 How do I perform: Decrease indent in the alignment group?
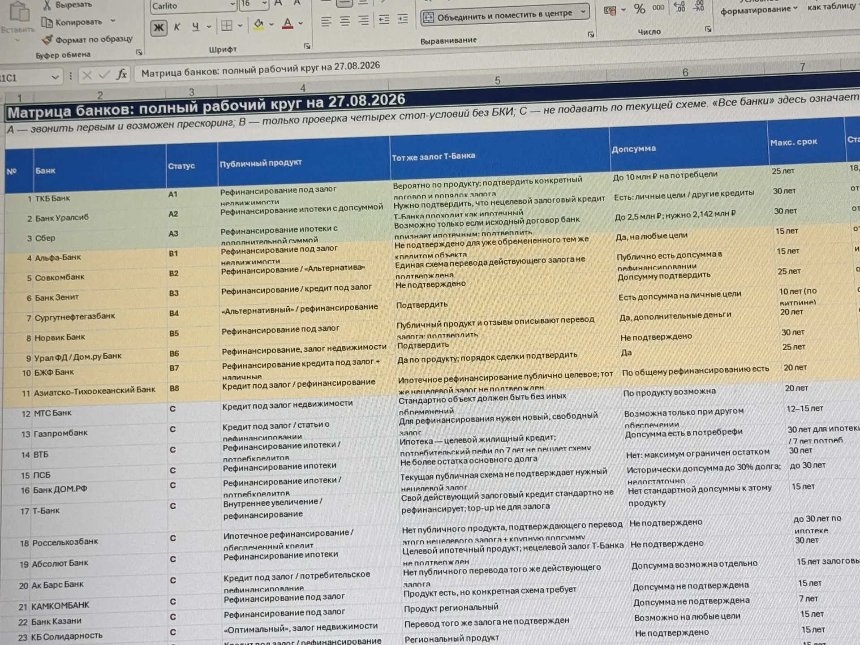pyautogui.click(x=384, y=19)
